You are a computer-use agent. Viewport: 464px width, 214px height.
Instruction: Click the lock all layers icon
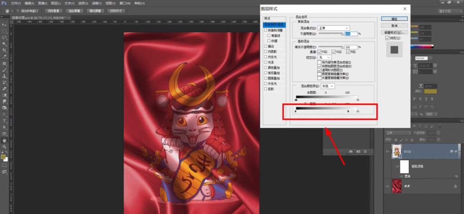[411, 139]
